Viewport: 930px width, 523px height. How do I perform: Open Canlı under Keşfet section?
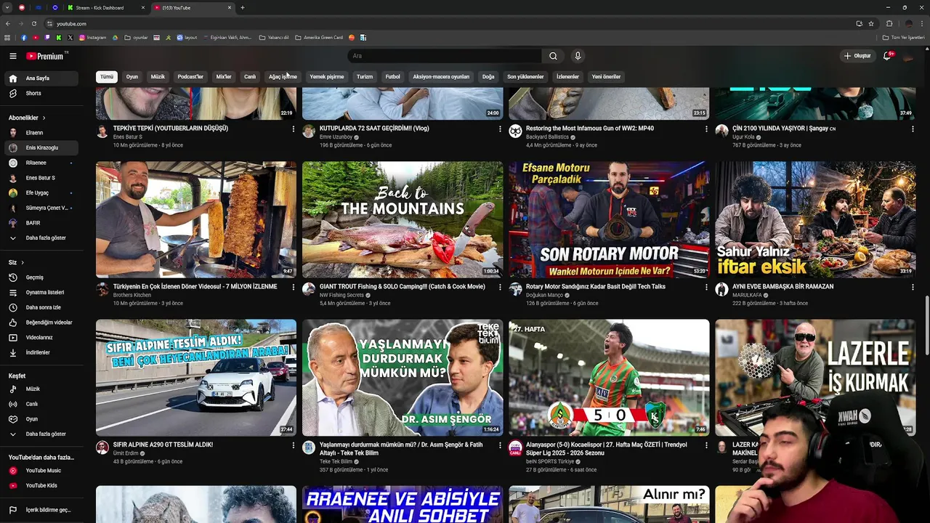point(42,404)
